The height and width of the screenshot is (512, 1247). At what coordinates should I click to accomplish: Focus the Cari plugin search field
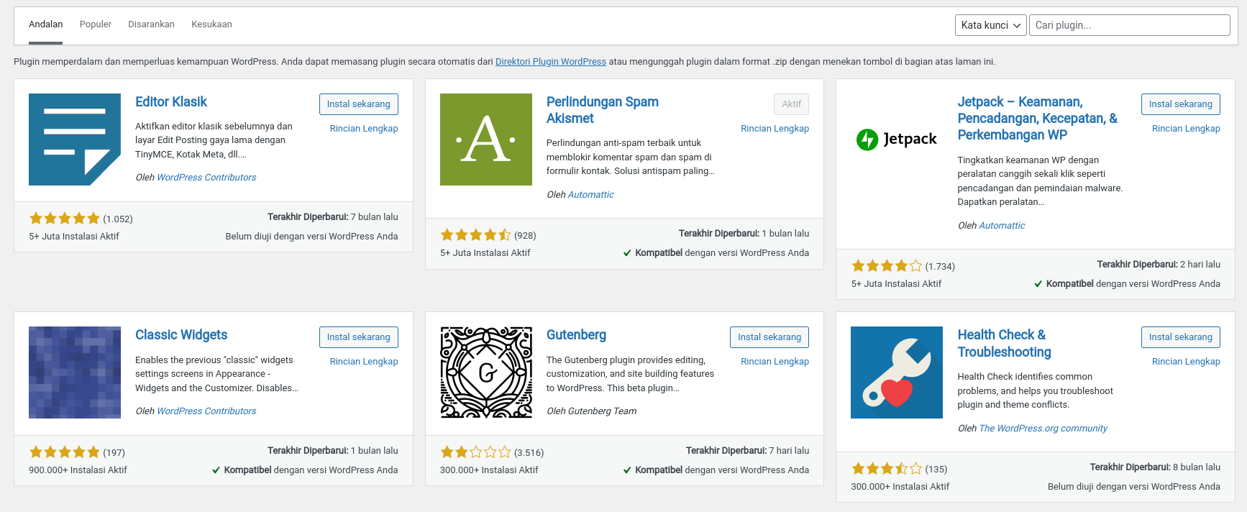(1130, 25)
